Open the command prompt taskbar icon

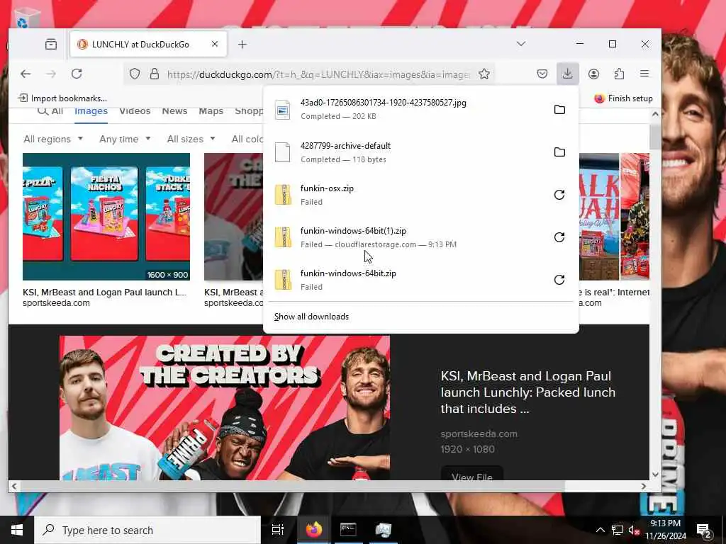[348, 530]
